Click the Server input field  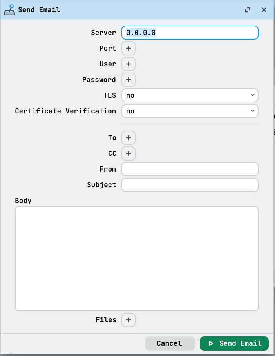click(x=190, y=33)
